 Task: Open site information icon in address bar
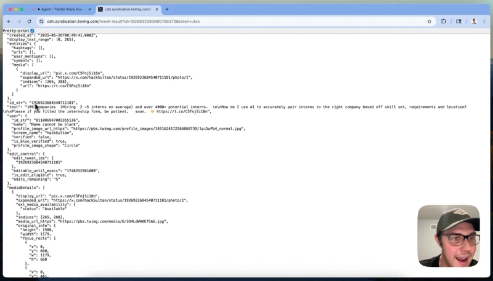pyautogui.click(x=41, y=22)
